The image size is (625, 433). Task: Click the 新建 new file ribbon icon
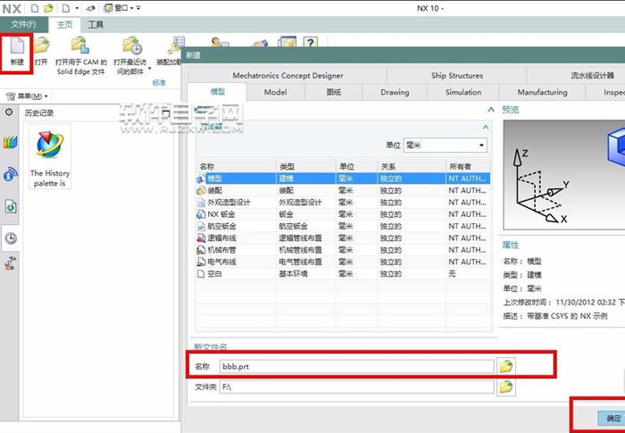click(x=17, y=46)
